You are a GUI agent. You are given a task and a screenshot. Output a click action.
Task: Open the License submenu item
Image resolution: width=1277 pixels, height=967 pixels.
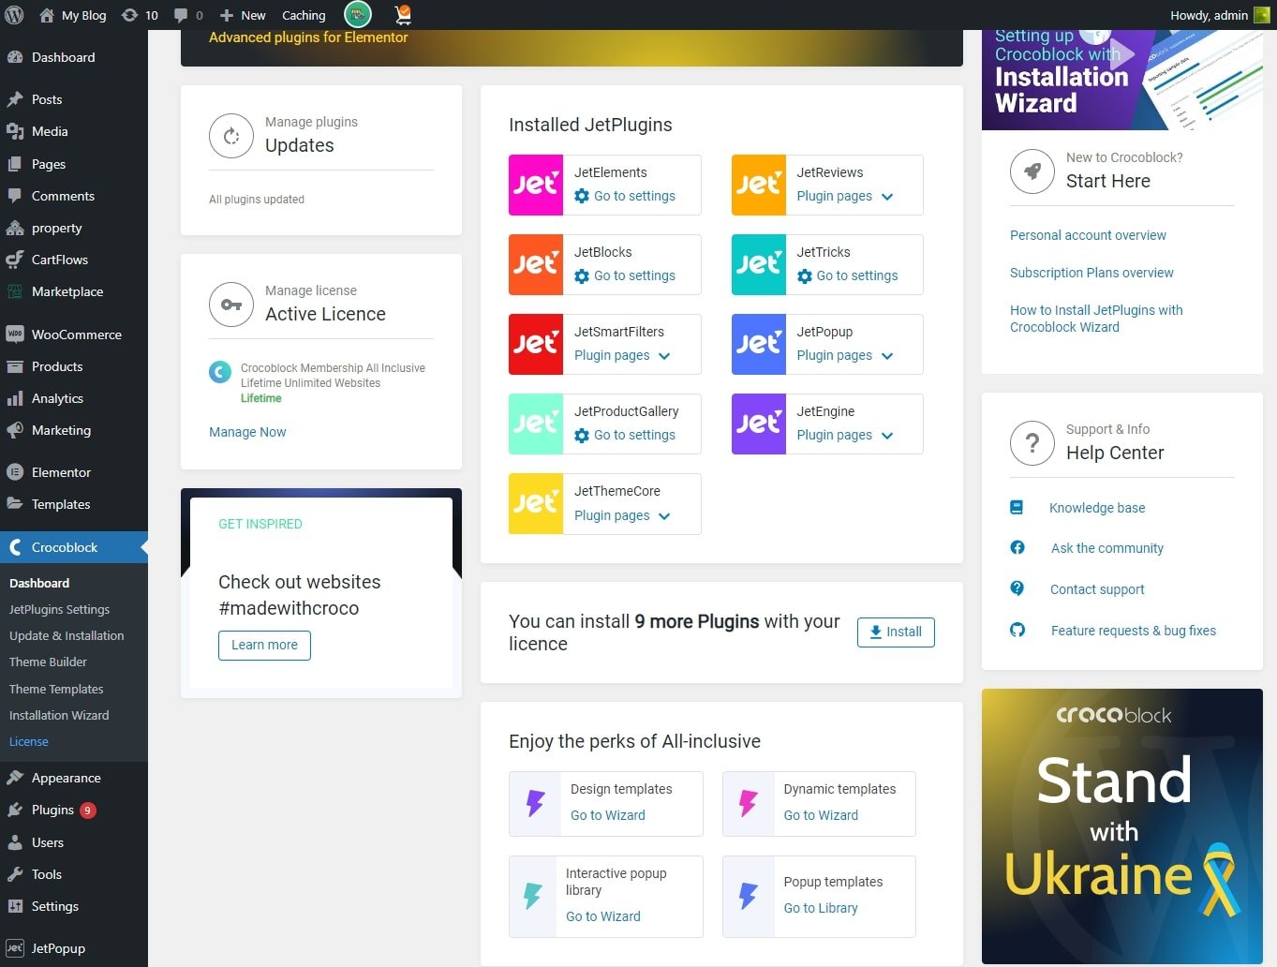(29, 741)
